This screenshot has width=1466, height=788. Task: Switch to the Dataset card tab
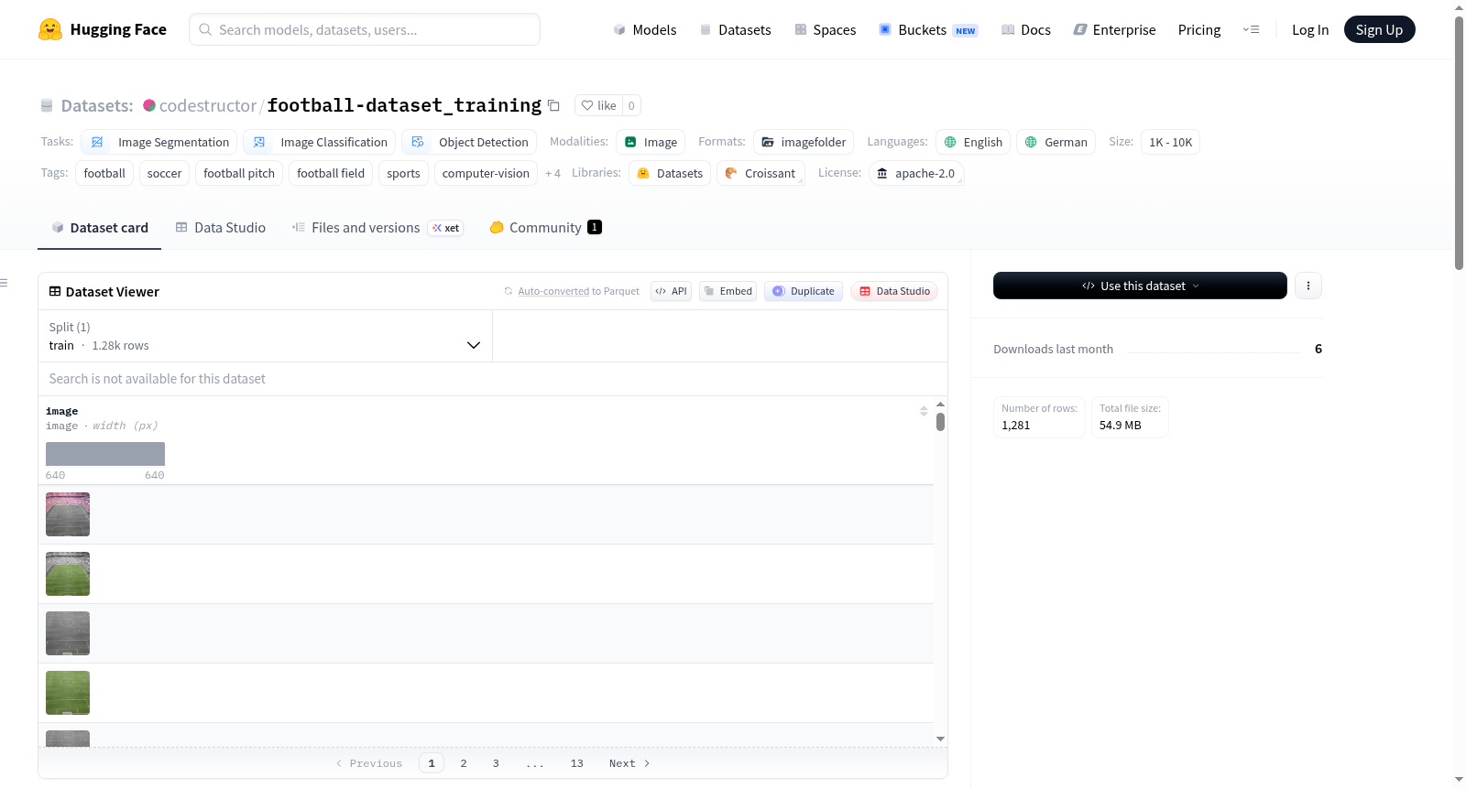(x=100, y=228)
